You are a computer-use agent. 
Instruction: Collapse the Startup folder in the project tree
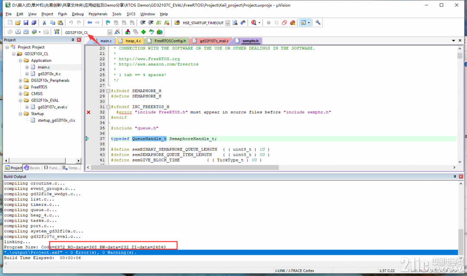click(x=20, y=114)
